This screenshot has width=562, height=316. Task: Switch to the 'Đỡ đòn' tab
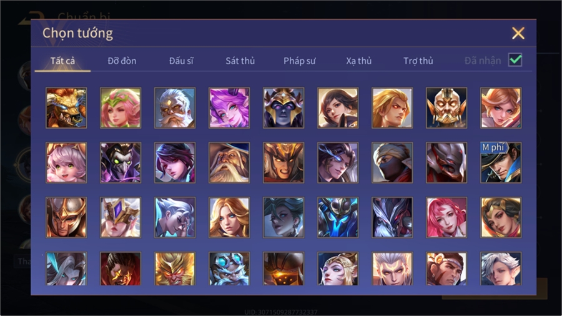pos(122,61)
